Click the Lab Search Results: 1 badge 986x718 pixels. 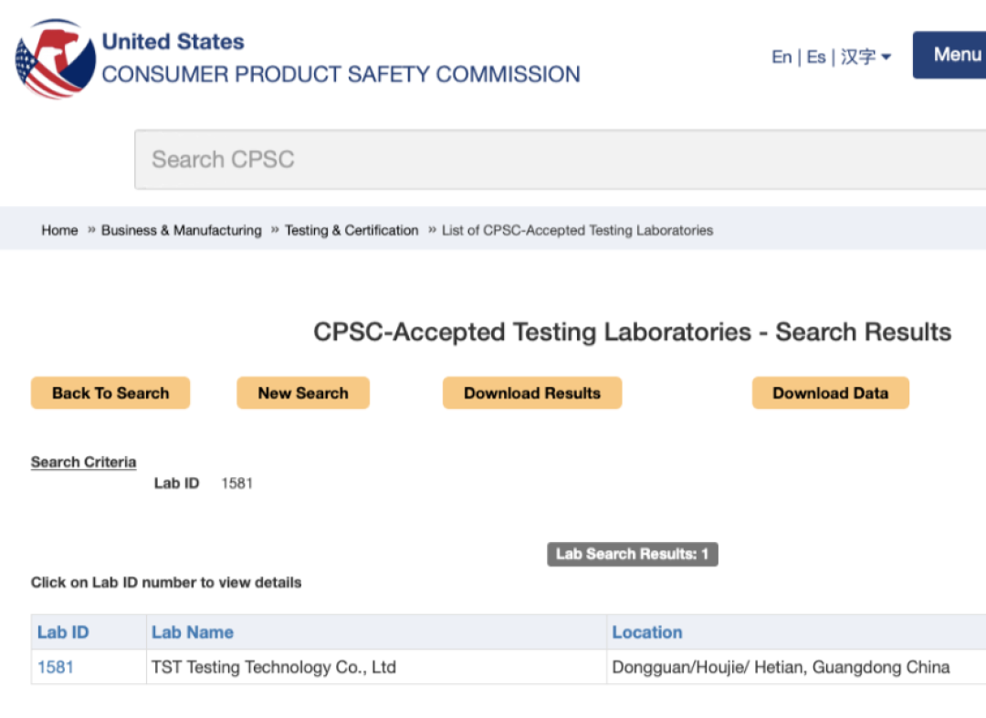(x=632, y=554)
